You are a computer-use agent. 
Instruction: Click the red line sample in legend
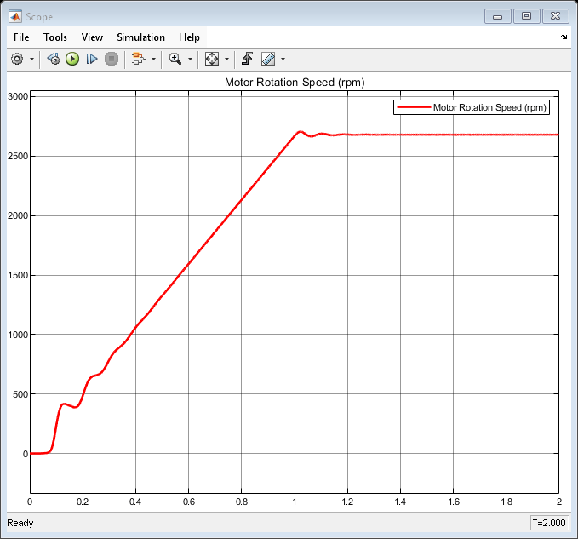(x=414, y=108)
